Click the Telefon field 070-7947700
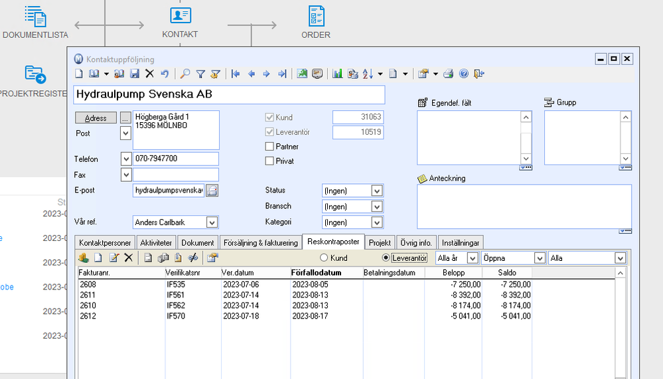Image resolution: width=663 pixels, height=379 pixels. [x=176, y=159]
